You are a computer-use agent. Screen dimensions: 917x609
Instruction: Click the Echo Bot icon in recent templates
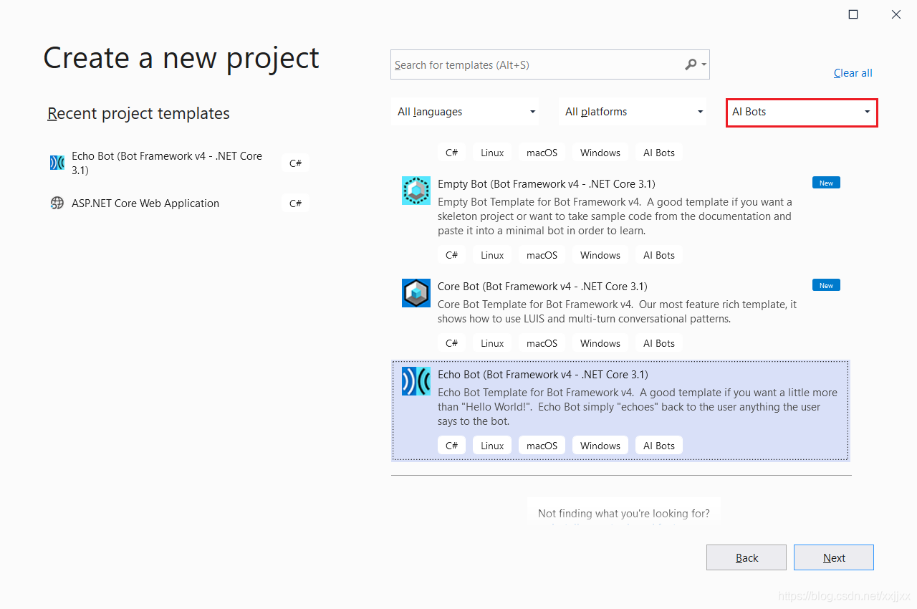(x=57, y=163)
